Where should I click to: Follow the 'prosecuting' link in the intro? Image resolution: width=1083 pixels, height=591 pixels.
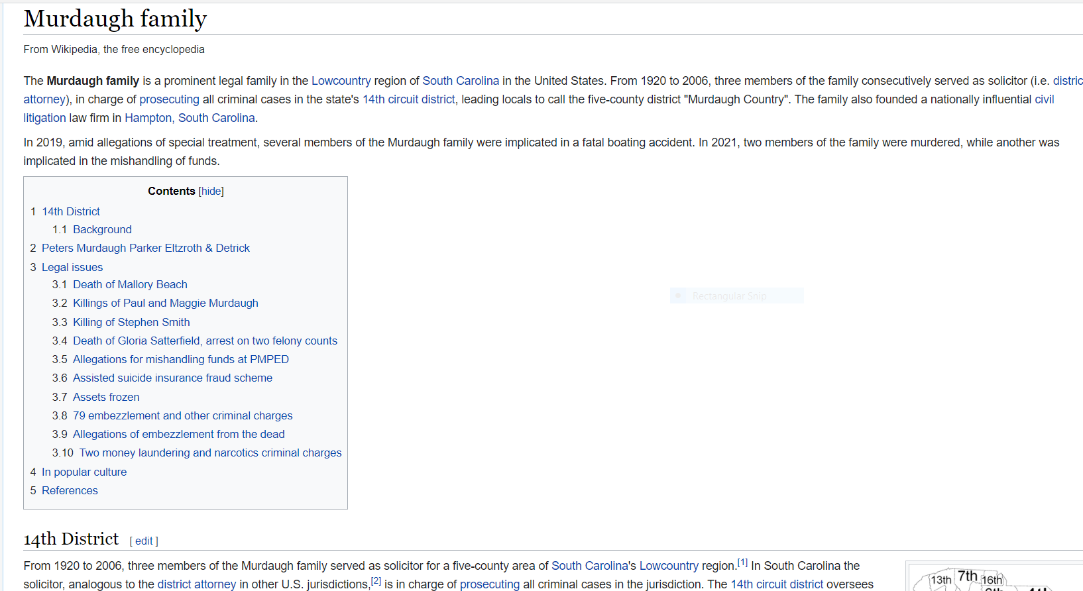[x=169, y=99]
